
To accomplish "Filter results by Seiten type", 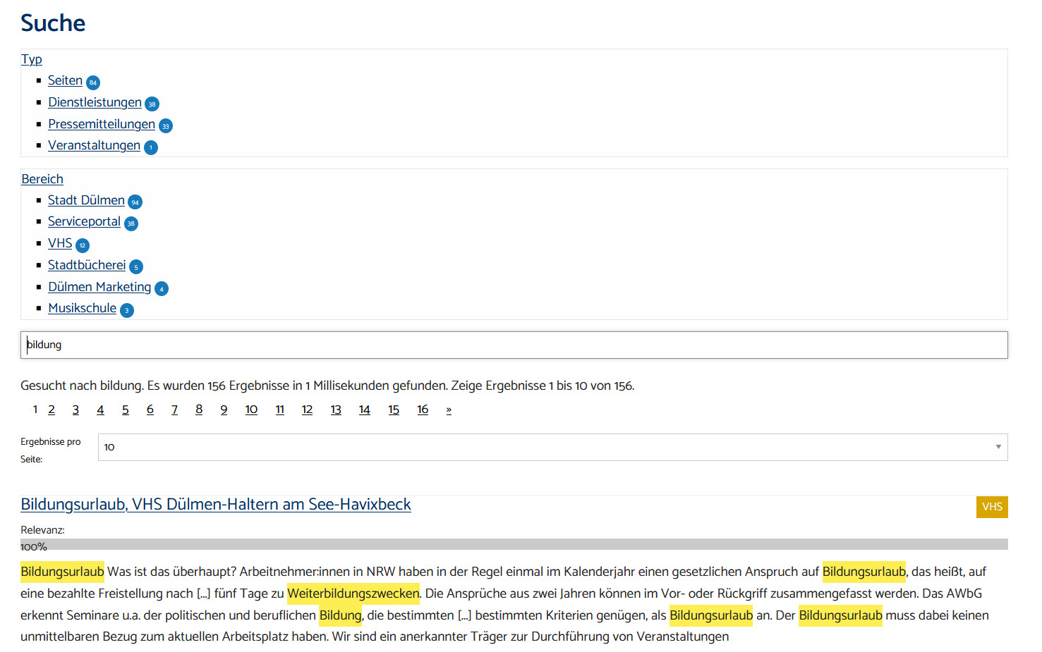I will pyautogui.click(x=65, y=81).
